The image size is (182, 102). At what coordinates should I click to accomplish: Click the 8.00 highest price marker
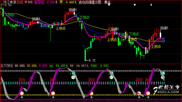click(x=6, y=5)
